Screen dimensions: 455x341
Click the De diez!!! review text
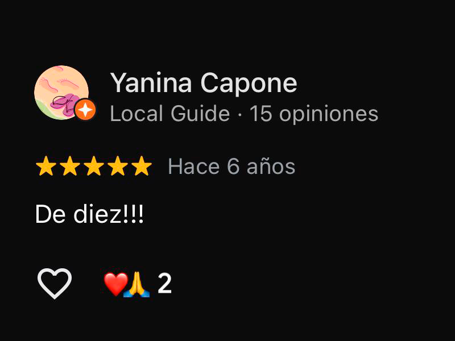[89, 214]
